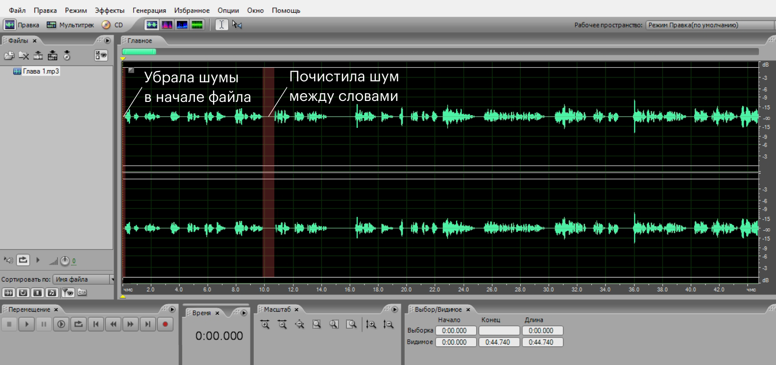The image size is (776, 365).
Task: Open the Избранное menu
Action: 192,10
